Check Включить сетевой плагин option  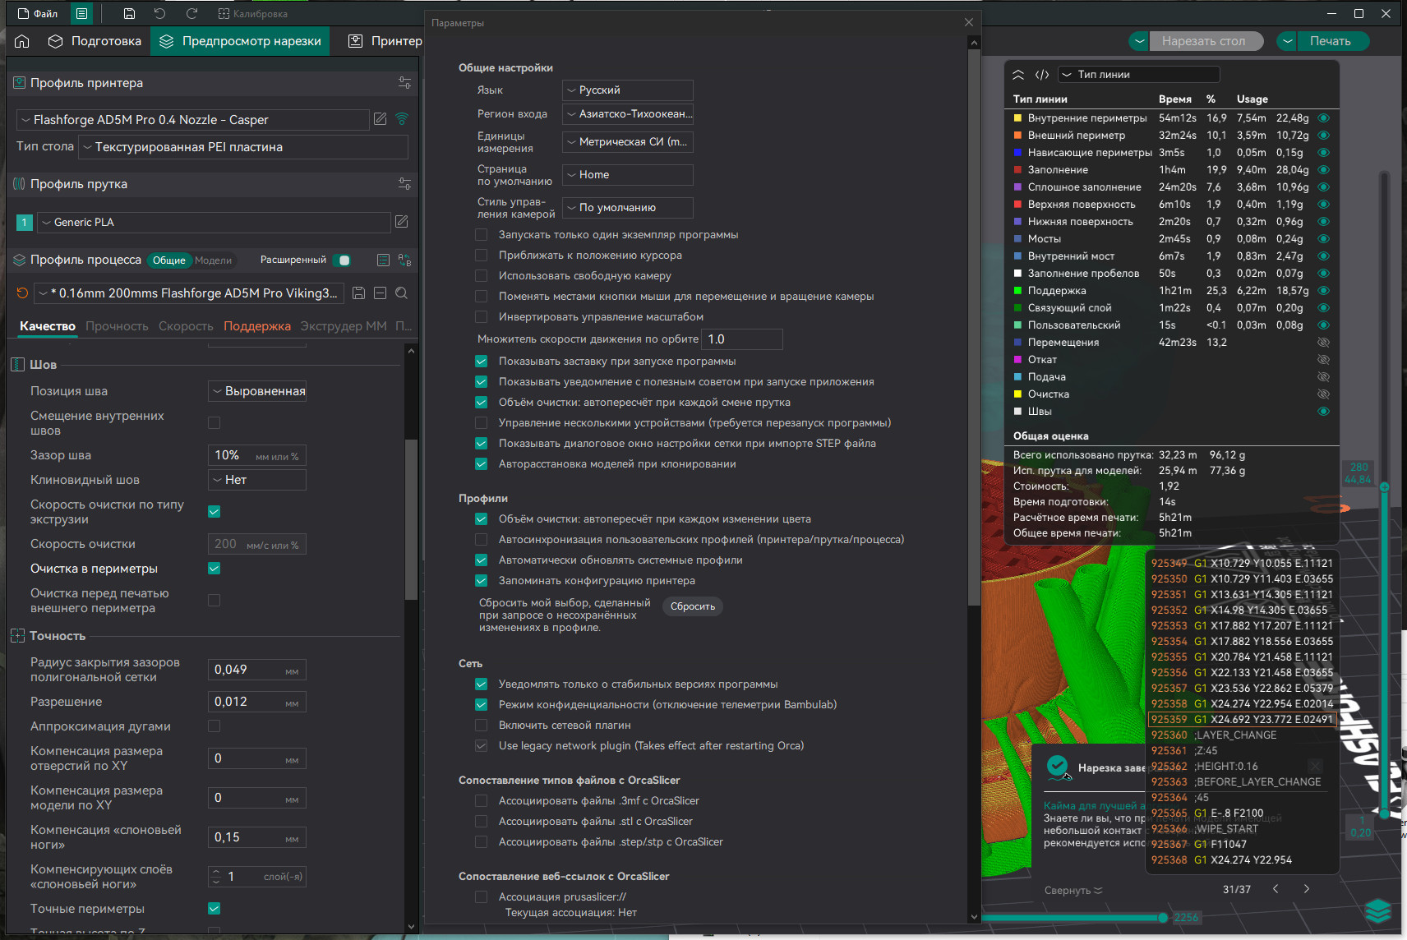coord(482,726)
